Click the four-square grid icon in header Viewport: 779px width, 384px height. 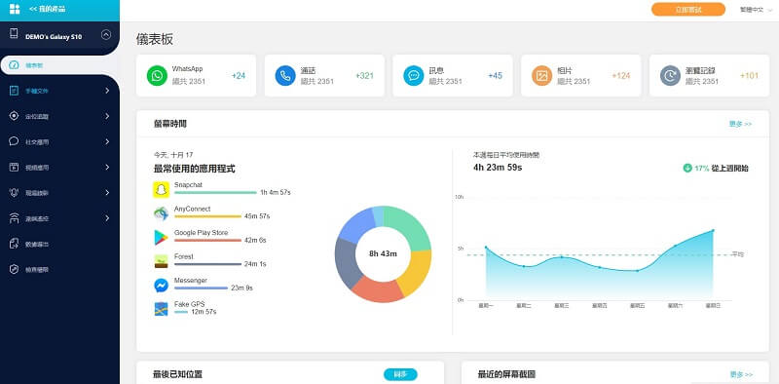pyautogui.click(x=15, y=9)
